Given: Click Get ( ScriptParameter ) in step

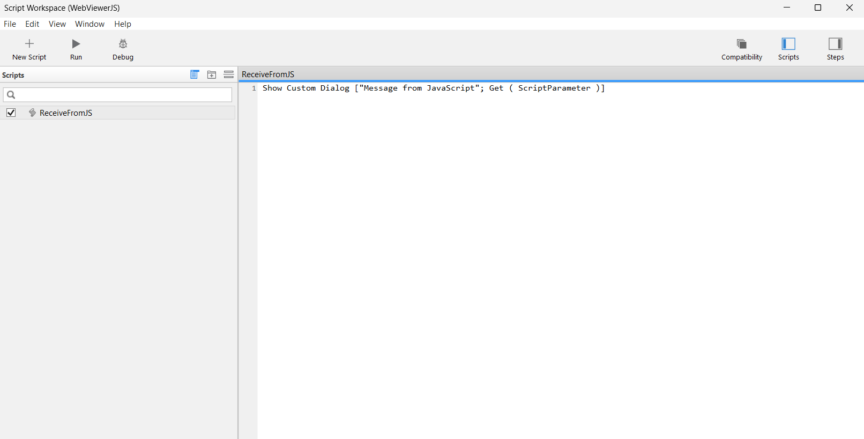Looking at the screenshot, I should click(545, 88).
